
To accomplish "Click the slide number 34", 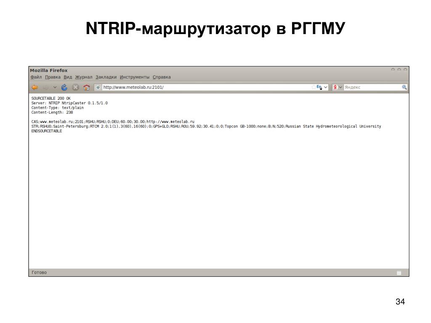I will pos(400,302).
